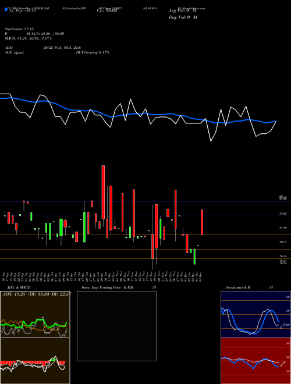Click the lowest green candlestick near 76.54
The height and width of the screenshot is (384, 291).
(x=195, y=257)
